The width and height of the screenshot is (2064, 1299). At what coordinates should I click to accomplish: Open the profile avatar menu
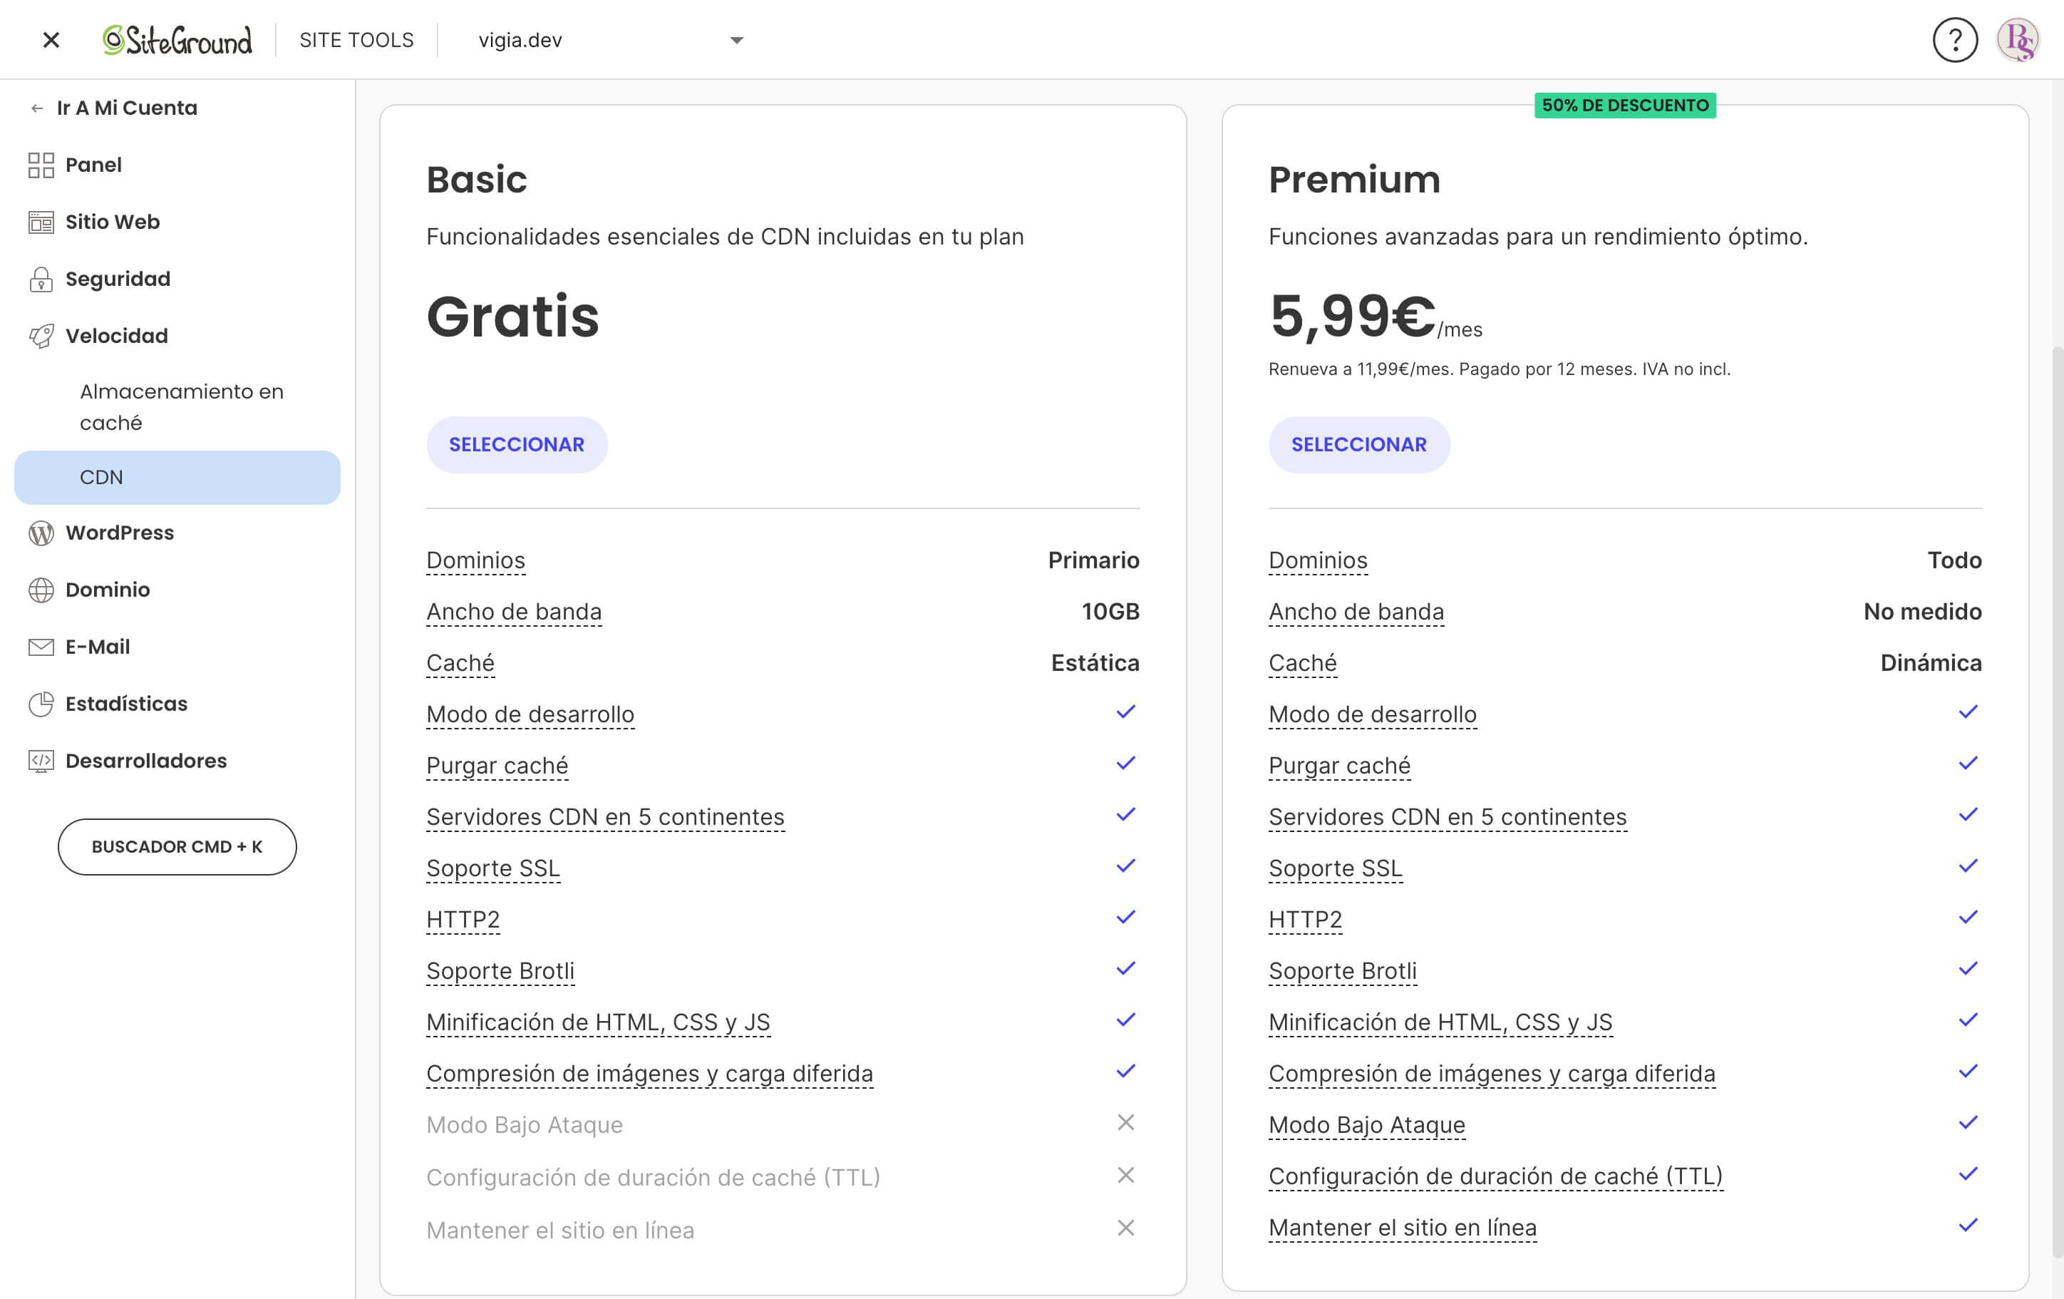pos(2023,39)
